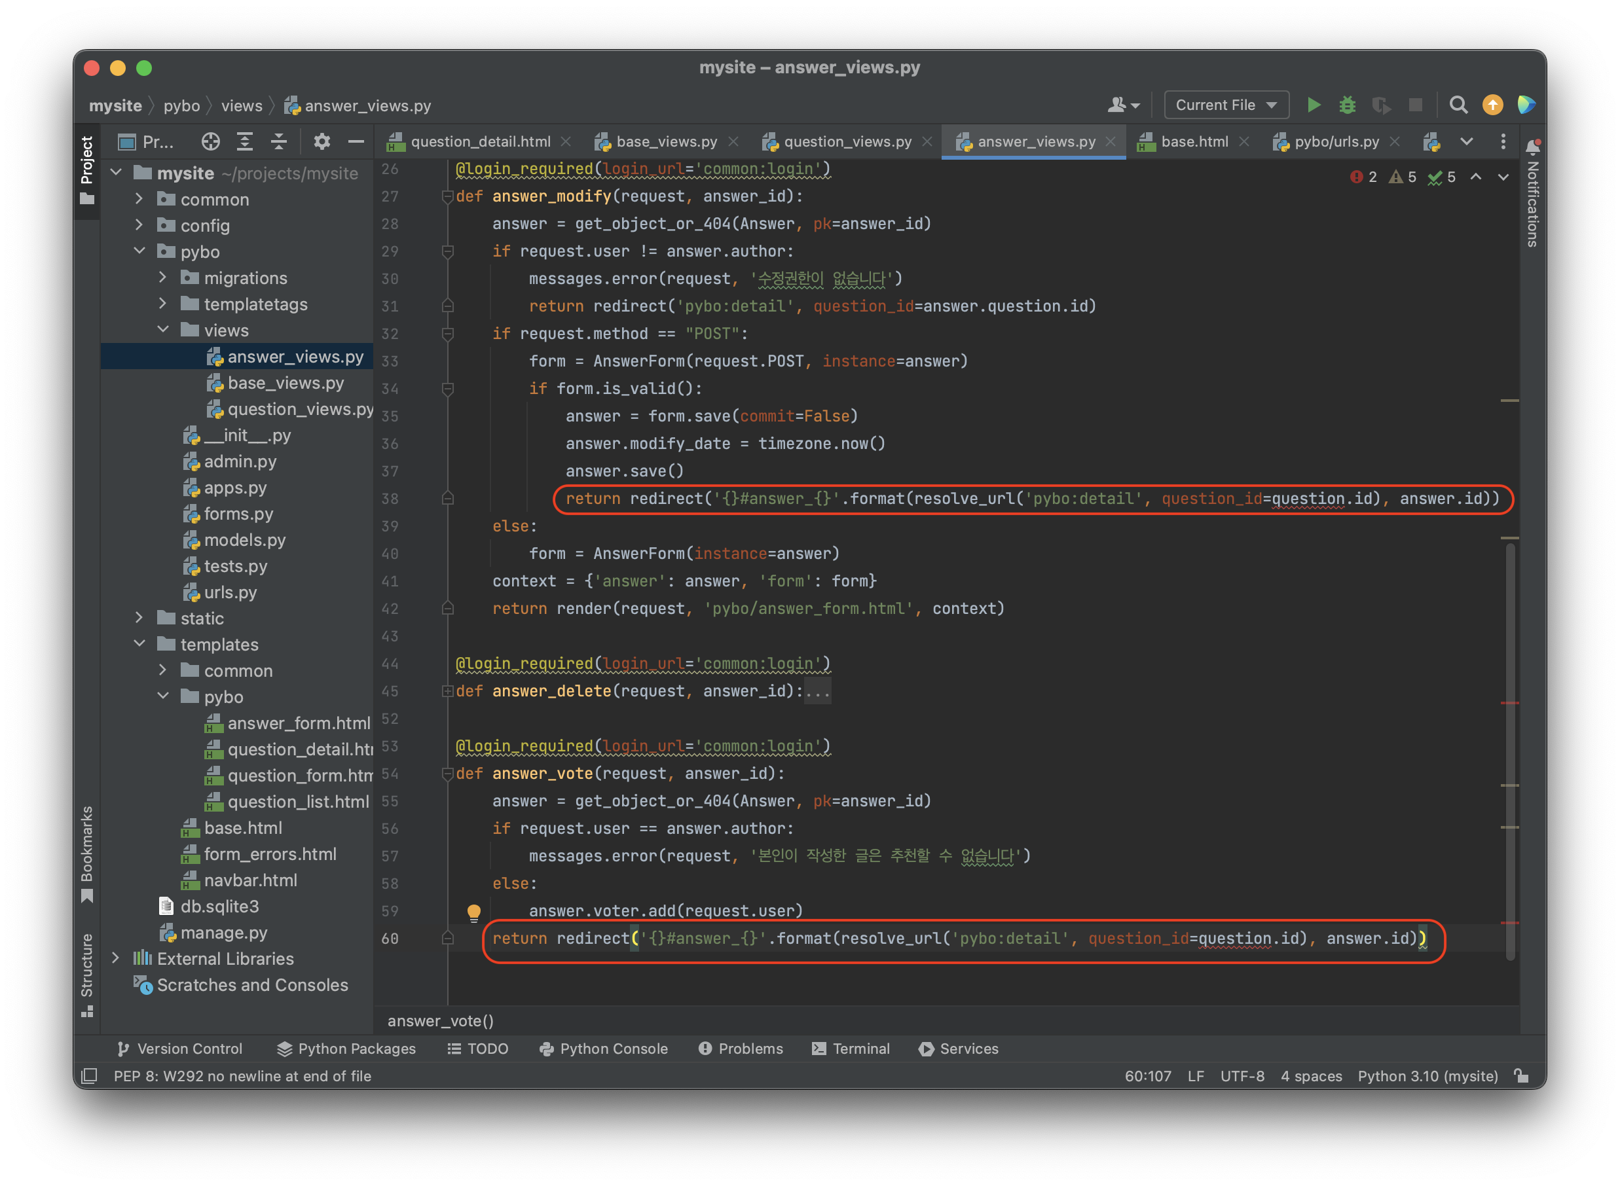Screen dimensions: 1620x1186
Task: Collapse all in Project tree toolbar
Action: 278,142
